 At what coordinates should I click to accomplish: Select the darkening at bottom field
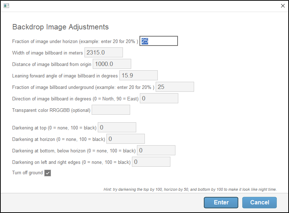(x=156, y=150)
